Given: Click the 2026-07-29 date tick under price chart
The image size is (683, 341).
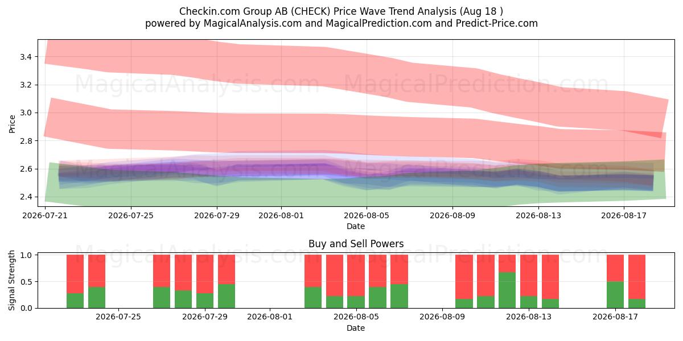Looking at the screenshot, I should point(217,215).
